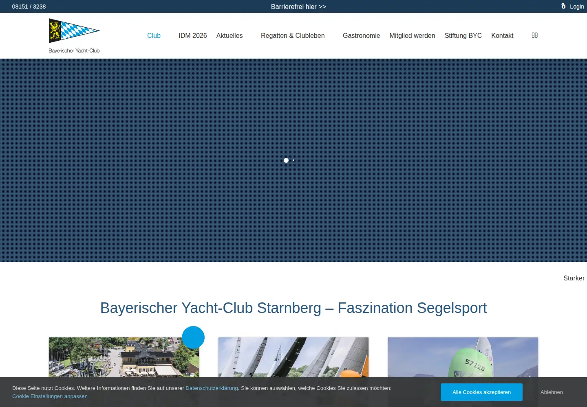This screenshot has width=587, height=407.
Task: Open the Aktuelles menu
Action: point(230,36)
